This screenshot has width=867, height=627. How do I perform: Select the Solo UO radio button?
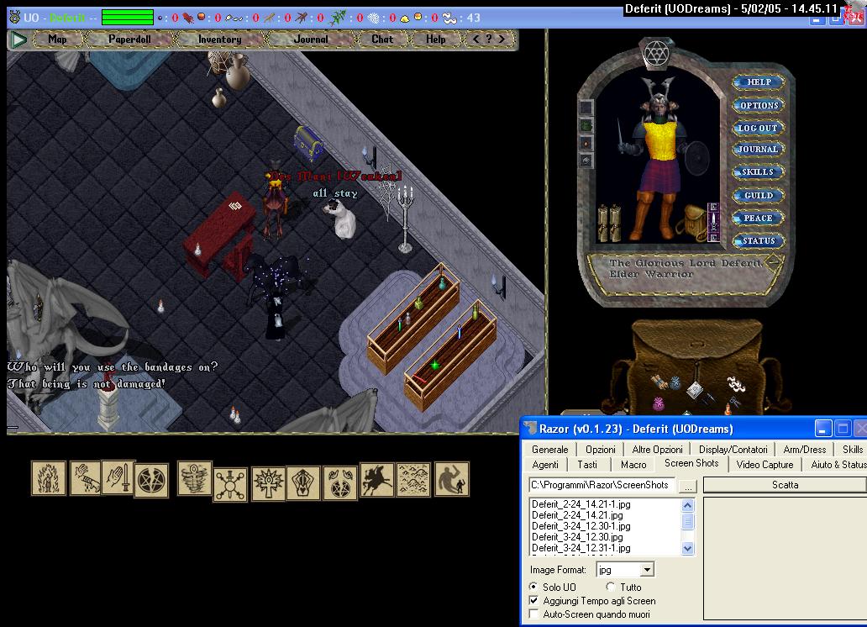pos(533,587)
